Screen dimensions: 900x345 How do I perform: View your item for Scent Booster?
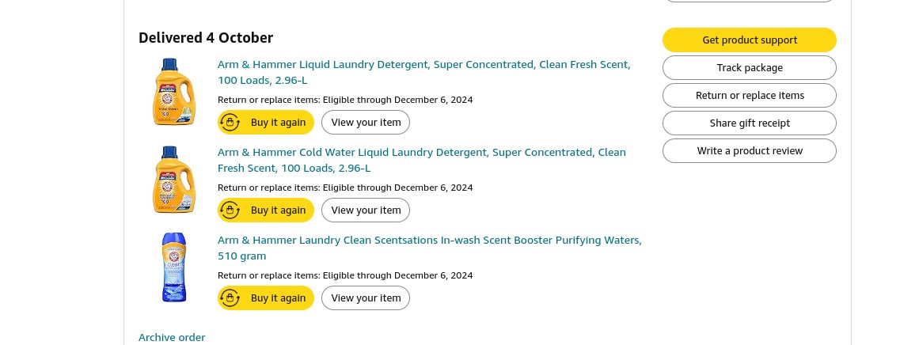coord(366,298)
